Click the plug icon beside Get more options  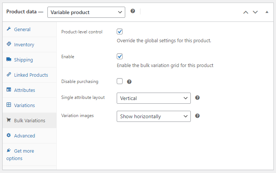tap(9, 150)
